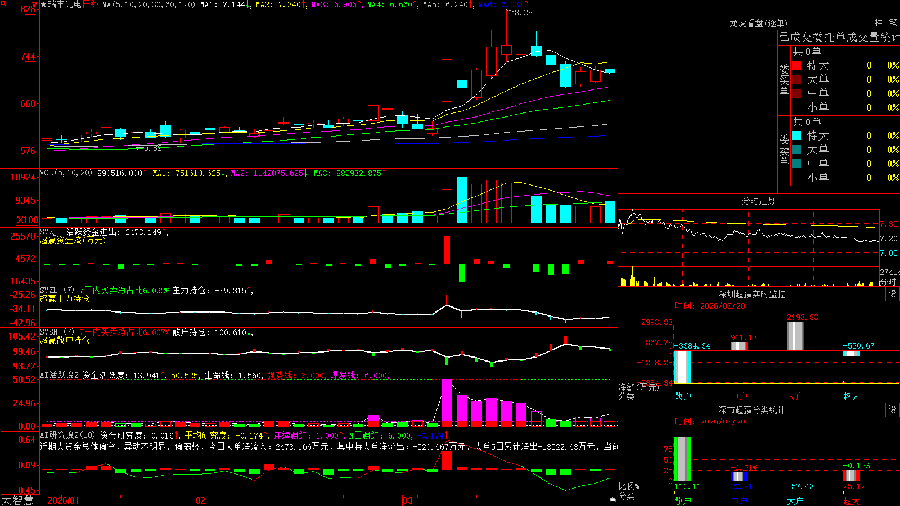
Task: Click the 中户 20.21 bar in 分类统计
Action: (x=739, y=476)
